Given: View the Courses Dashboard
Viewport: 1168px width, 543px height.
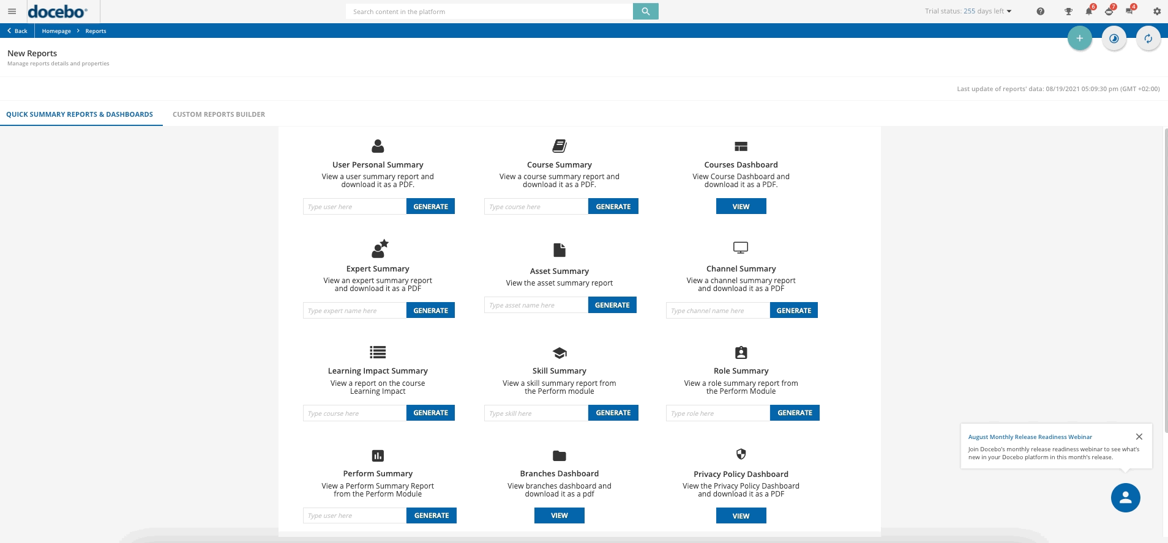Looking at the screenshot, I should (x=741, y=207).
